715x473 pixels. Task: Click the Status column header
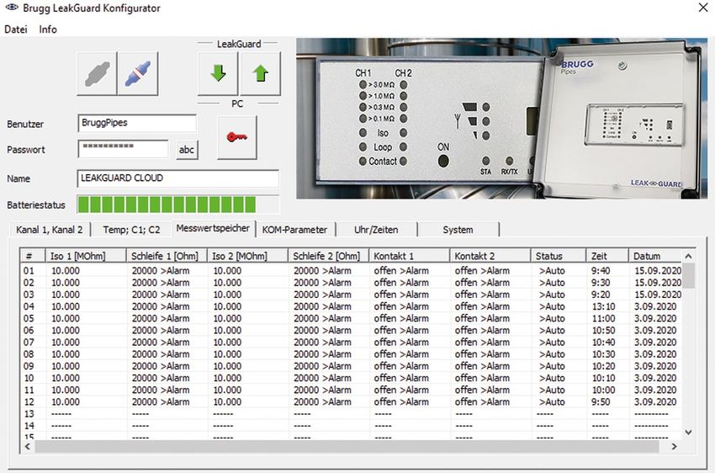(x=559, y=257)
